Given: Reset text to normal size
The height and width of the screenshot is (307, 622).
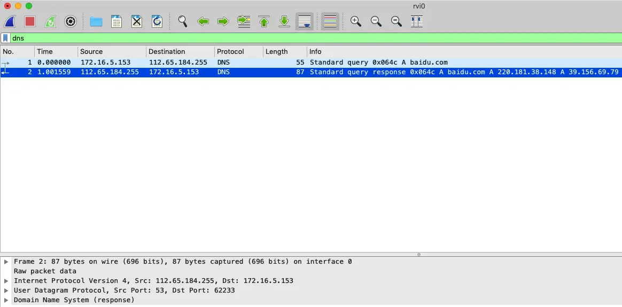Looking at the screenshot, I should pyautogui.click(x=396, y=21).
